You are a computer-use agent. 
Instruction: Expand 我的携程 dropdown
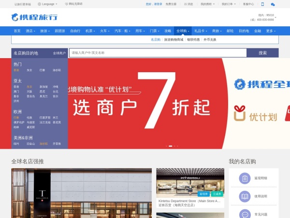click(x=214, y=4)
